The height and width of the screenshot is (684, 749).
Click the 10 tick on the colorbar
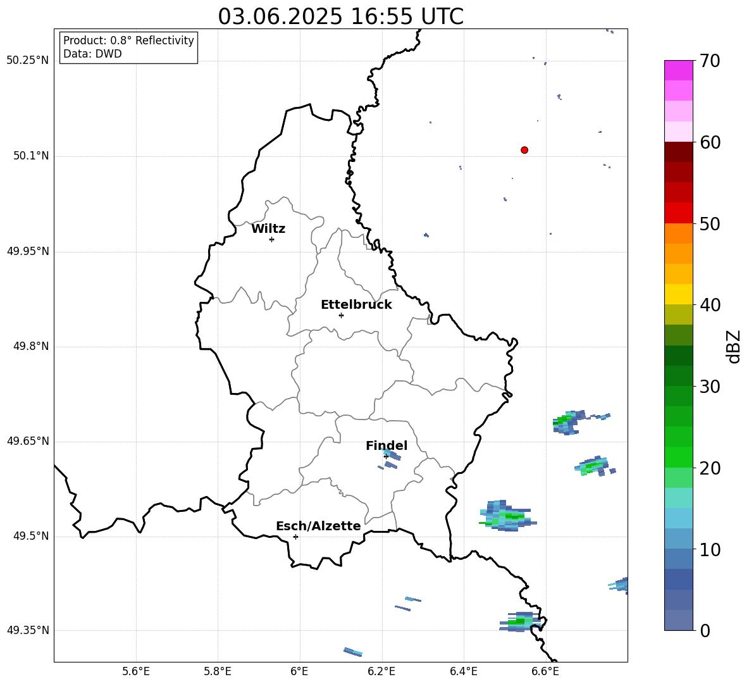(709, 549)
